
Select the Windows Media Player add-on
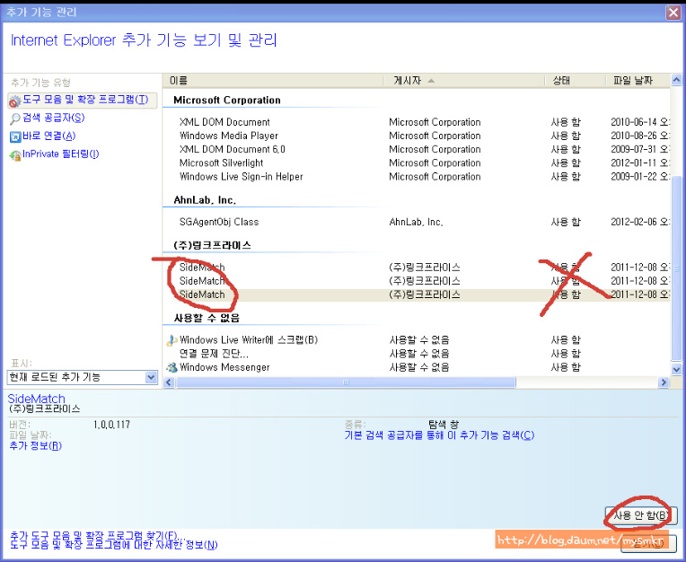tap(229, 136)
